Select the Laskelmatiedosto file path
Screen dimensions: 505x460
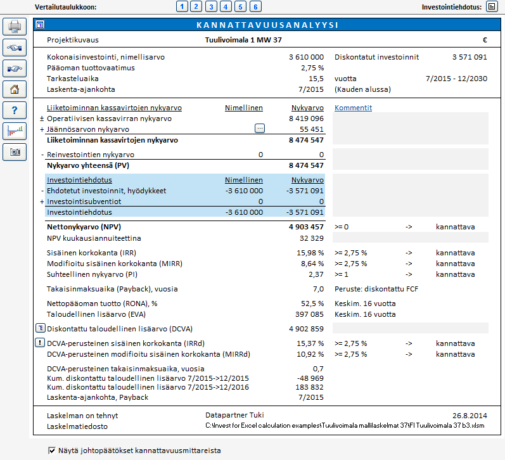(x=345, y=426)
